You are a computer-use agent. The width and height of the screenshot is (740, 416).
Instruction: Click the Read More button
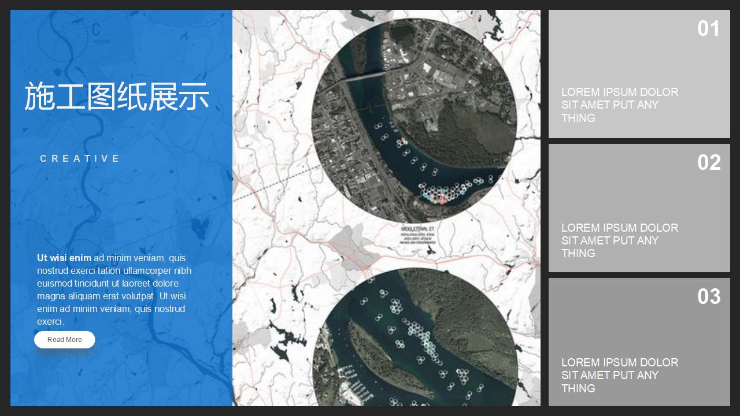click(x=64, y=340)
